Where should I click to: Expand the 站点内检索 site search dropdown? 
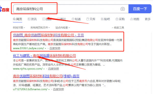click(x=63, y=28)
